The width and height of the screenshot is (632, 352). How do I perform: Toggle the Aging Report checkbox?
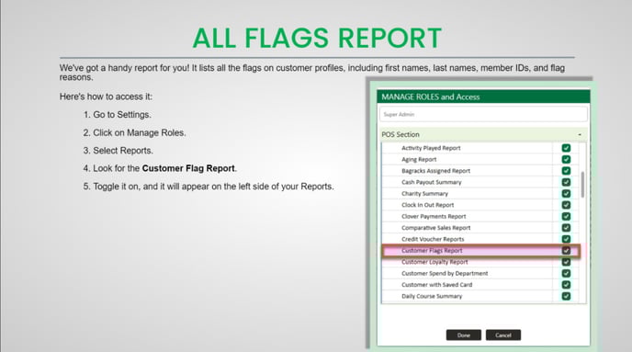click(566, 159)
